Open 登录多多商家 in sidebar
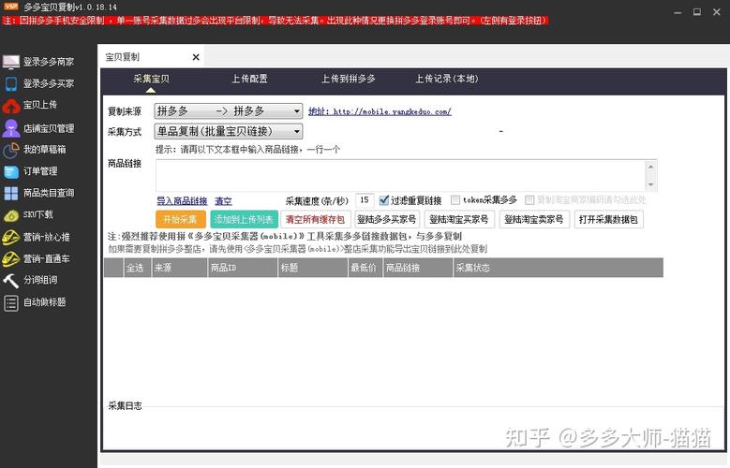Screen dimensions: 730x468 [49, 62]
